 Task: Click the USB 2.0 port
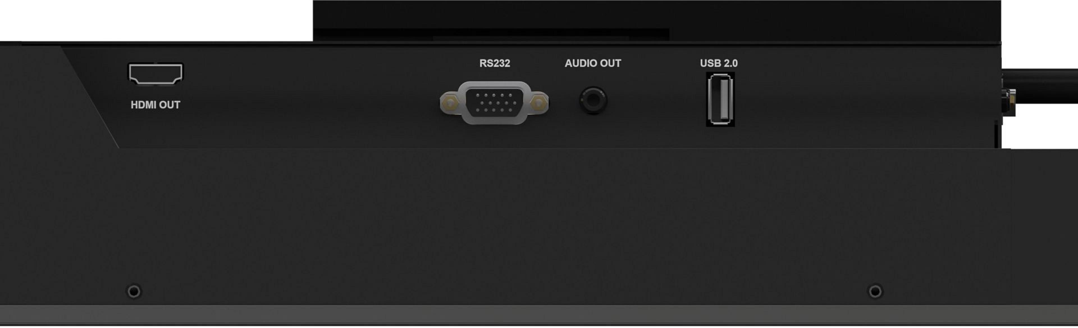click(x=720, y=99)
